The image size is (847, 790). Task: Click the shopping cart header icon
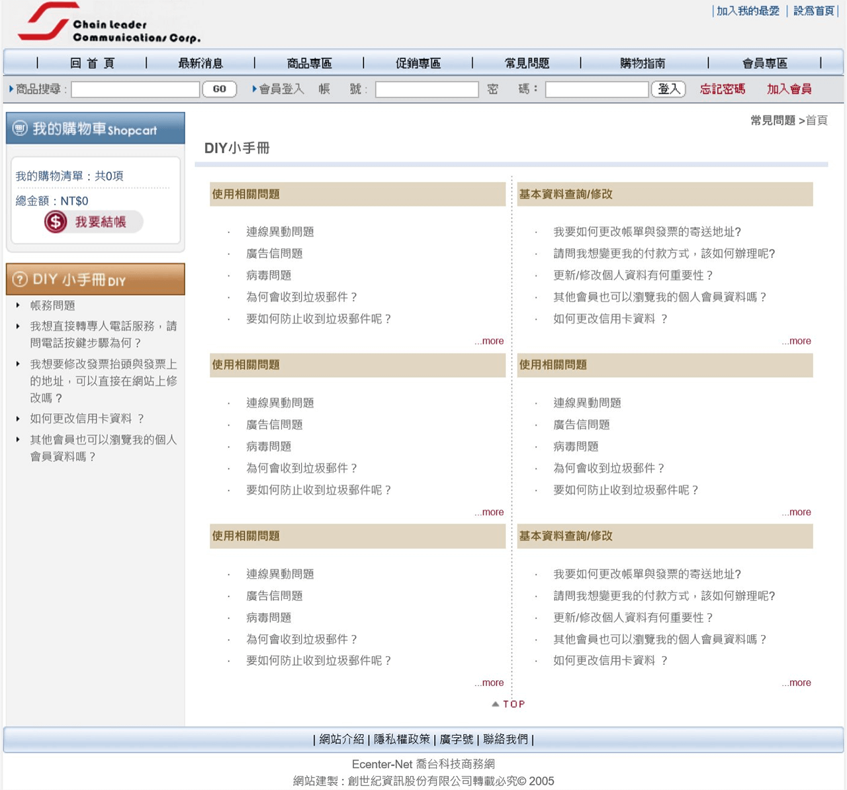pyautogui.click(x=21, y=128)
